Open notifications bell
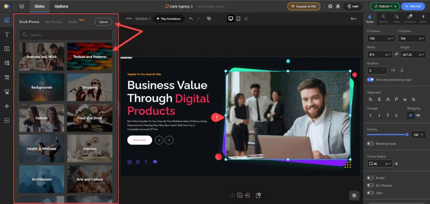 click(x=338, y=6)
